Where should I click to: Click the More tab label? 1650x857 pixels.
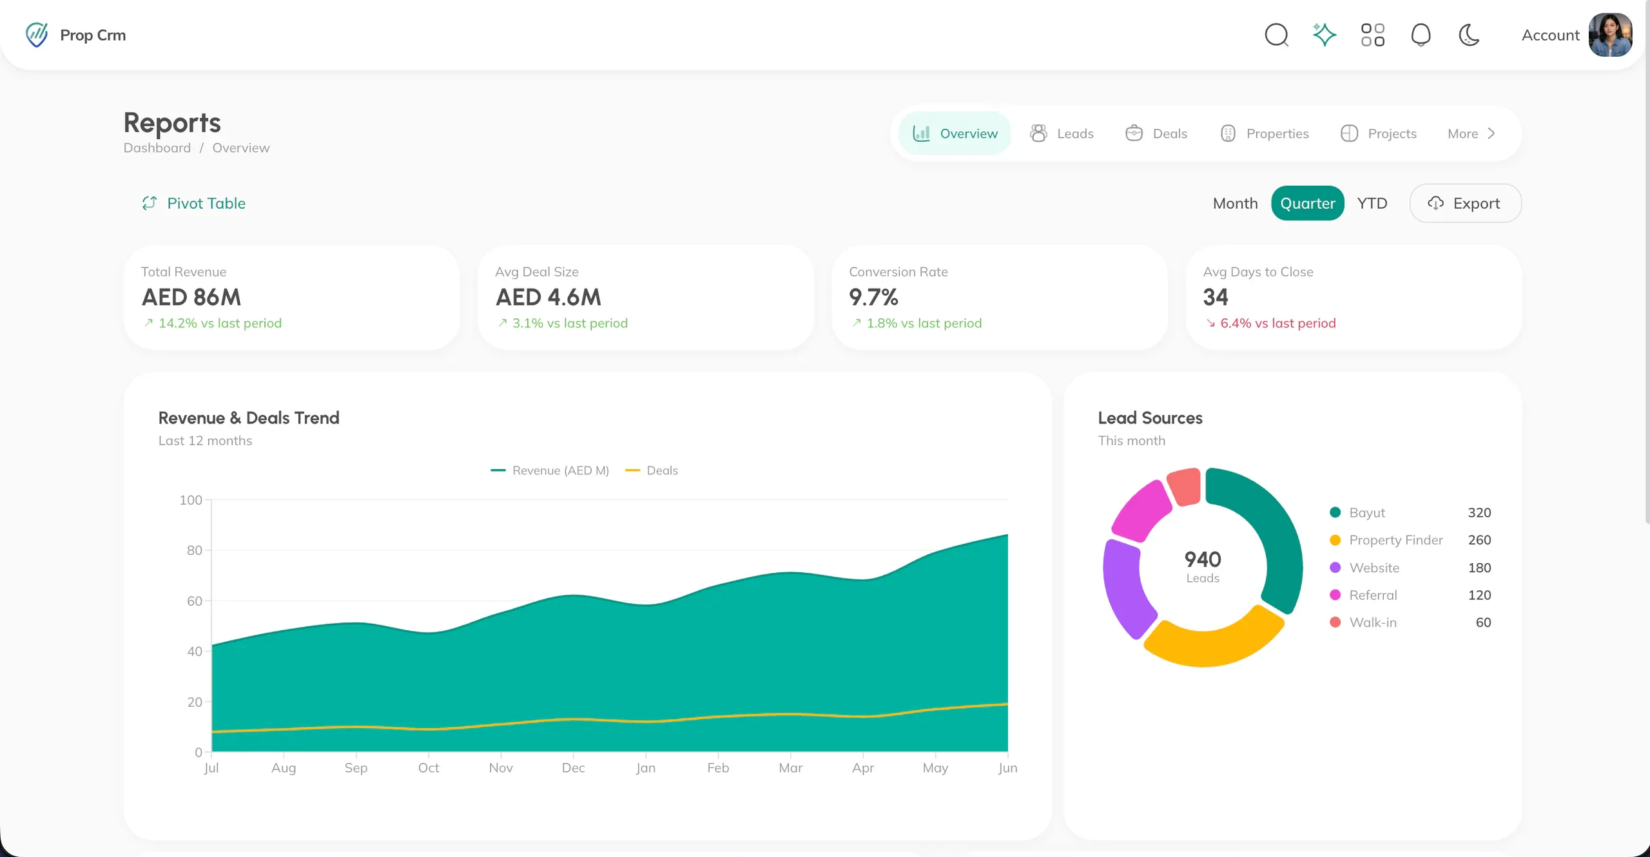(x=1462, y=133)
